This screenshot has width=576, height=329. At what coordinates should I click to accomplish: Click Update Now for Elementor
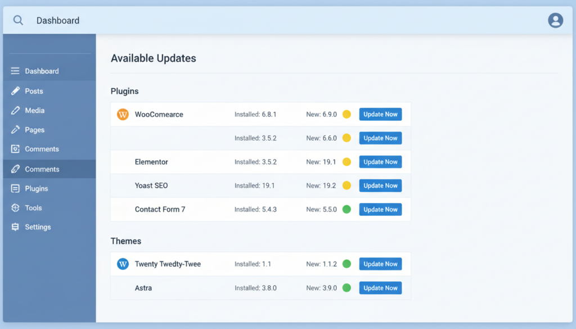pos(380,161)
